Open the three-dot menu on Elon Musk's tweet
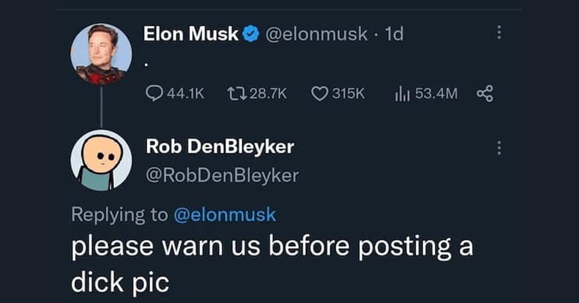The width and height of the screenshot is (579, 303). pyautogui.click(x=500, y=33)
